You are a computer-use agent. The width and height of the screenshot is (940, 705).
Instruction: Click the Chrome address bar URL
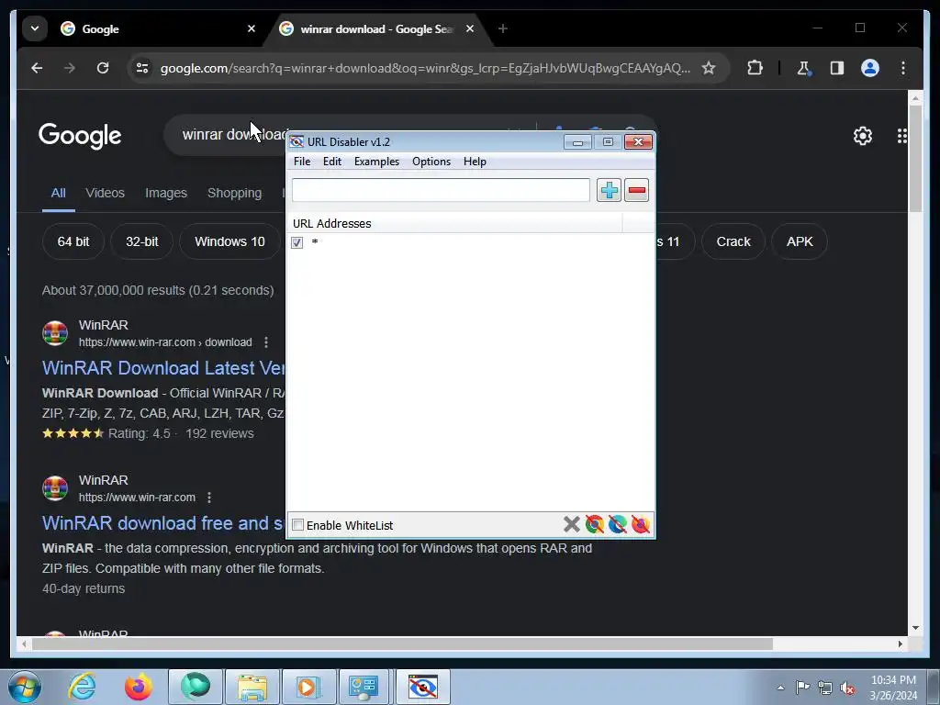coord(425,68)
